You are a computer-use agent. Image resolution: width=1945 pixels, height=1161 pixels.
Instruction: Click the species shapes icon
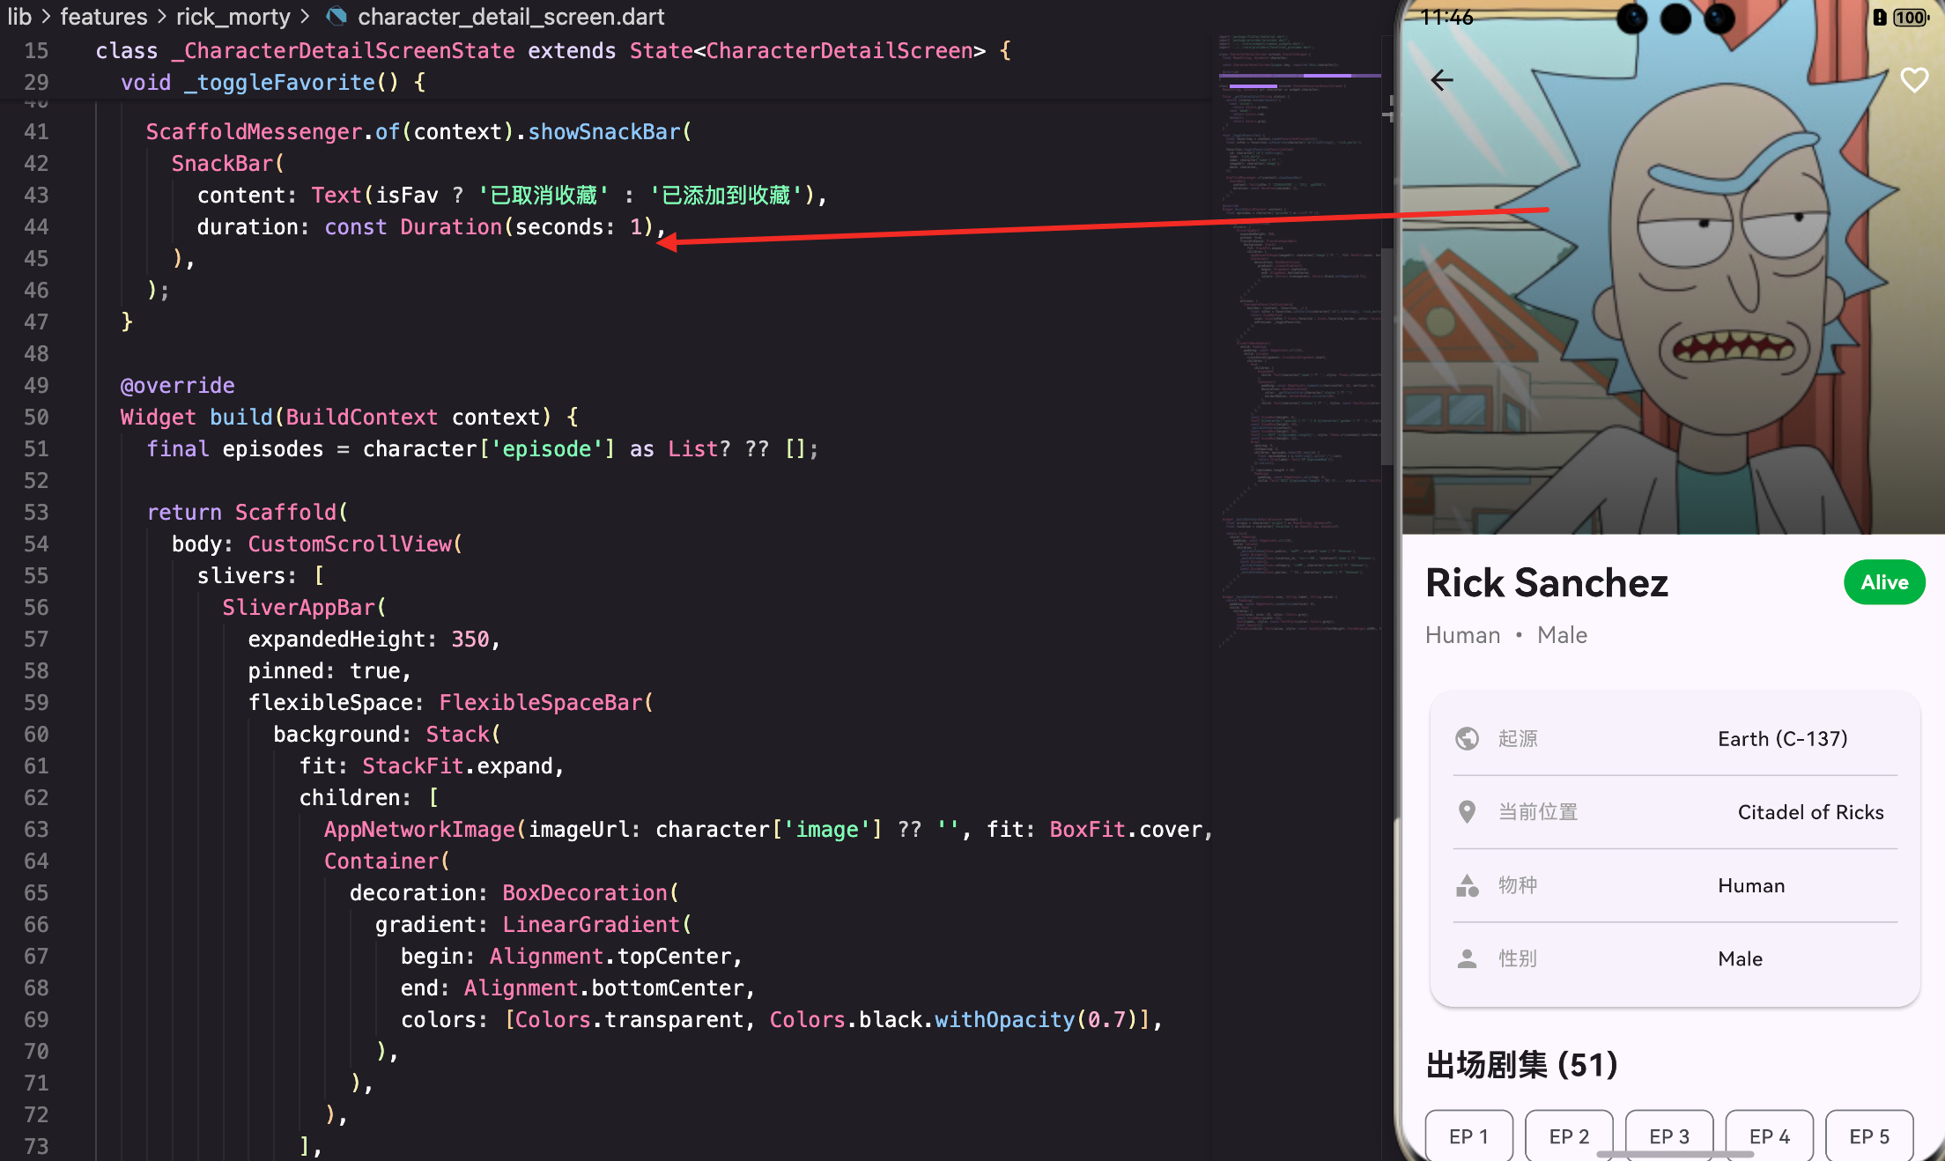coord(1467,885)
